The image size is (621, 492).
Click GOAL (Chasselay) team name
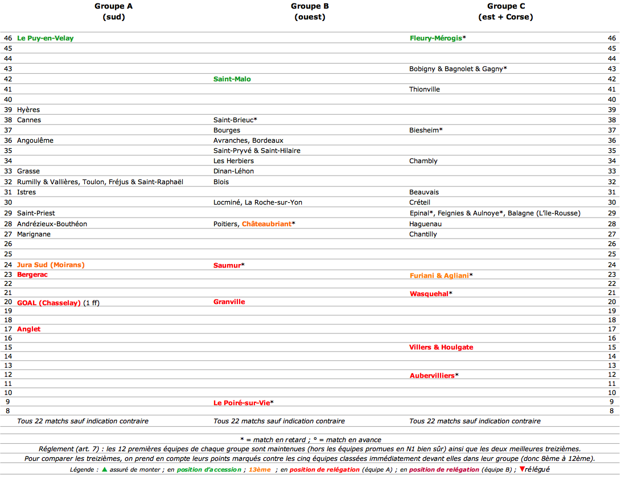pos(49,303)
